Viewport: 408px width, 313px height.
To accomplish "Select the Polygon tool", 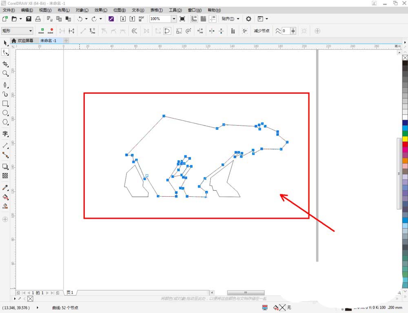I will pyautogui.click(x=5, y=122).
